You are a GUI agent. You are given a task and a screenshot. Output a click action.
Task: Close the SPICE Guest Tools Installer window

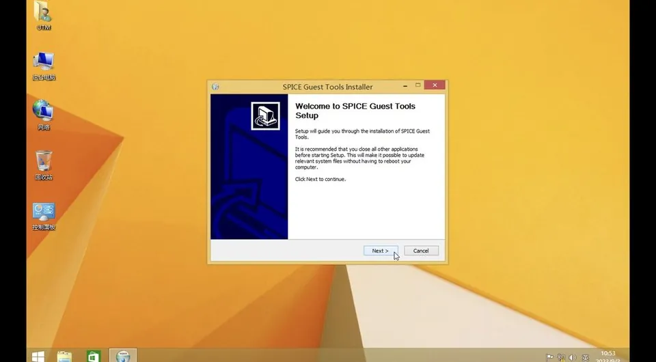pyautogui.click(x=435, y=85)
